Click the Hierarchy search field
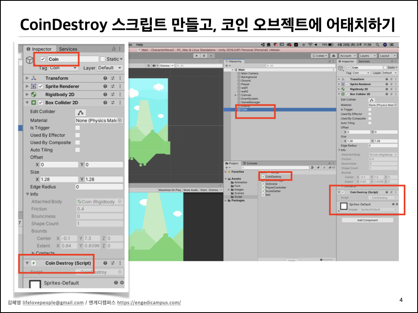 click(x=300, y=66)
